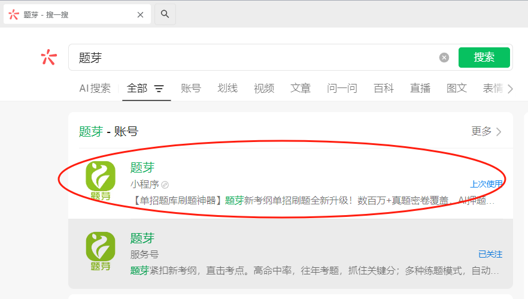Open the 划线 tab
The width and height of the screenshot is (528, 299).
227,88
